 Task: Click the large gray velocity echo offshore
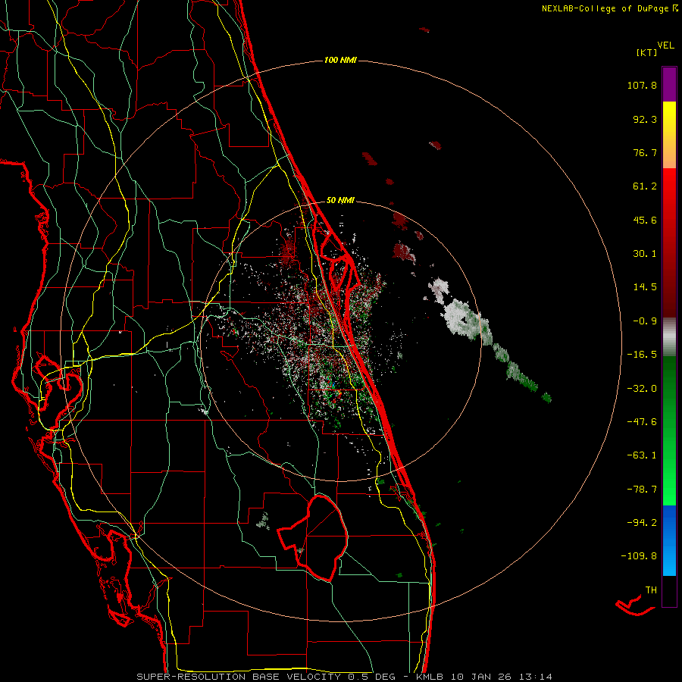(466, 319)
